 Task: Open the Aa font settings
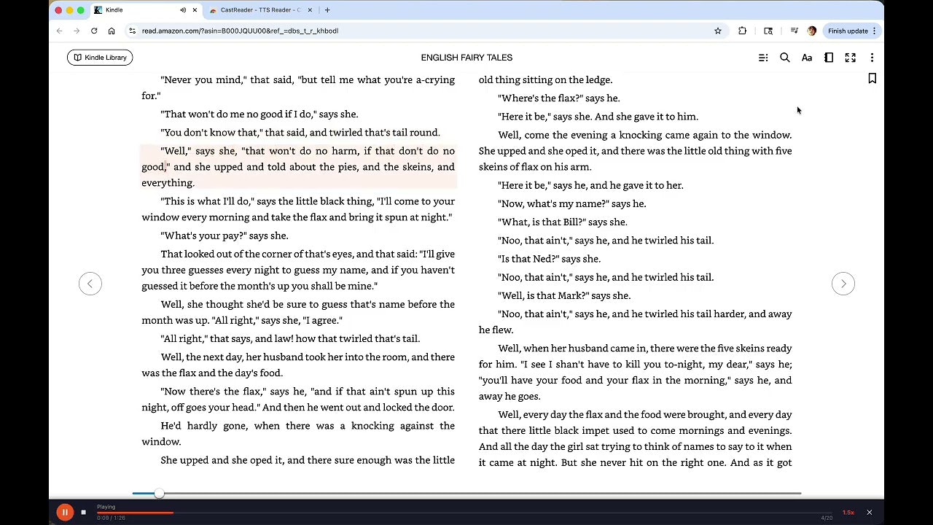(x=807, y=57)
